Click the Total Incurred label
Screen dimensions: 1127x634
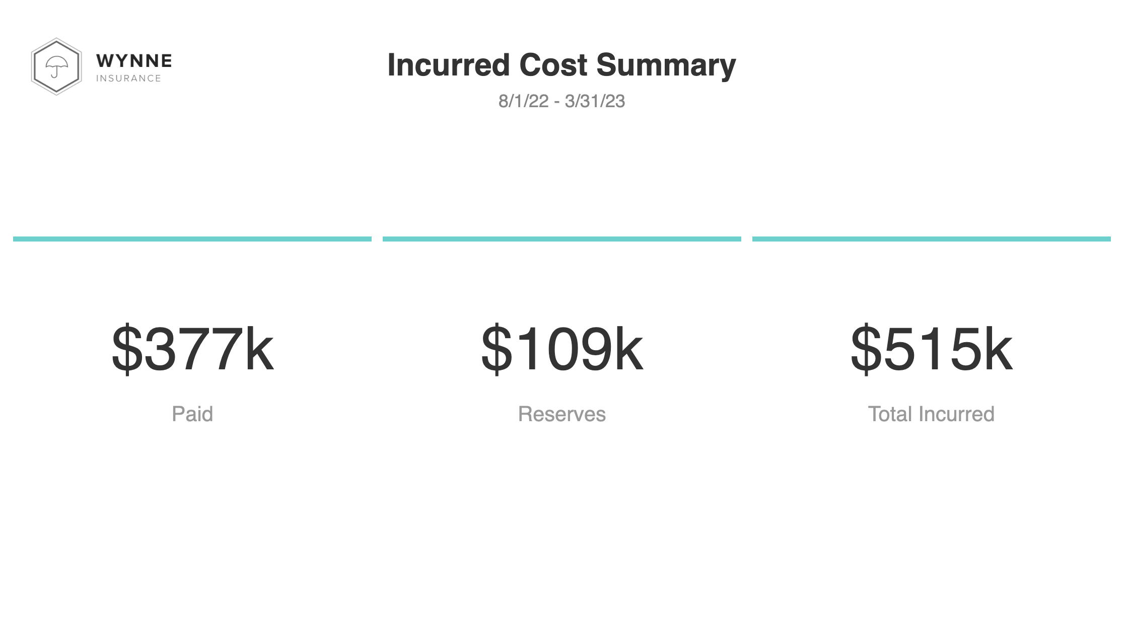click(x=931, y=414)
